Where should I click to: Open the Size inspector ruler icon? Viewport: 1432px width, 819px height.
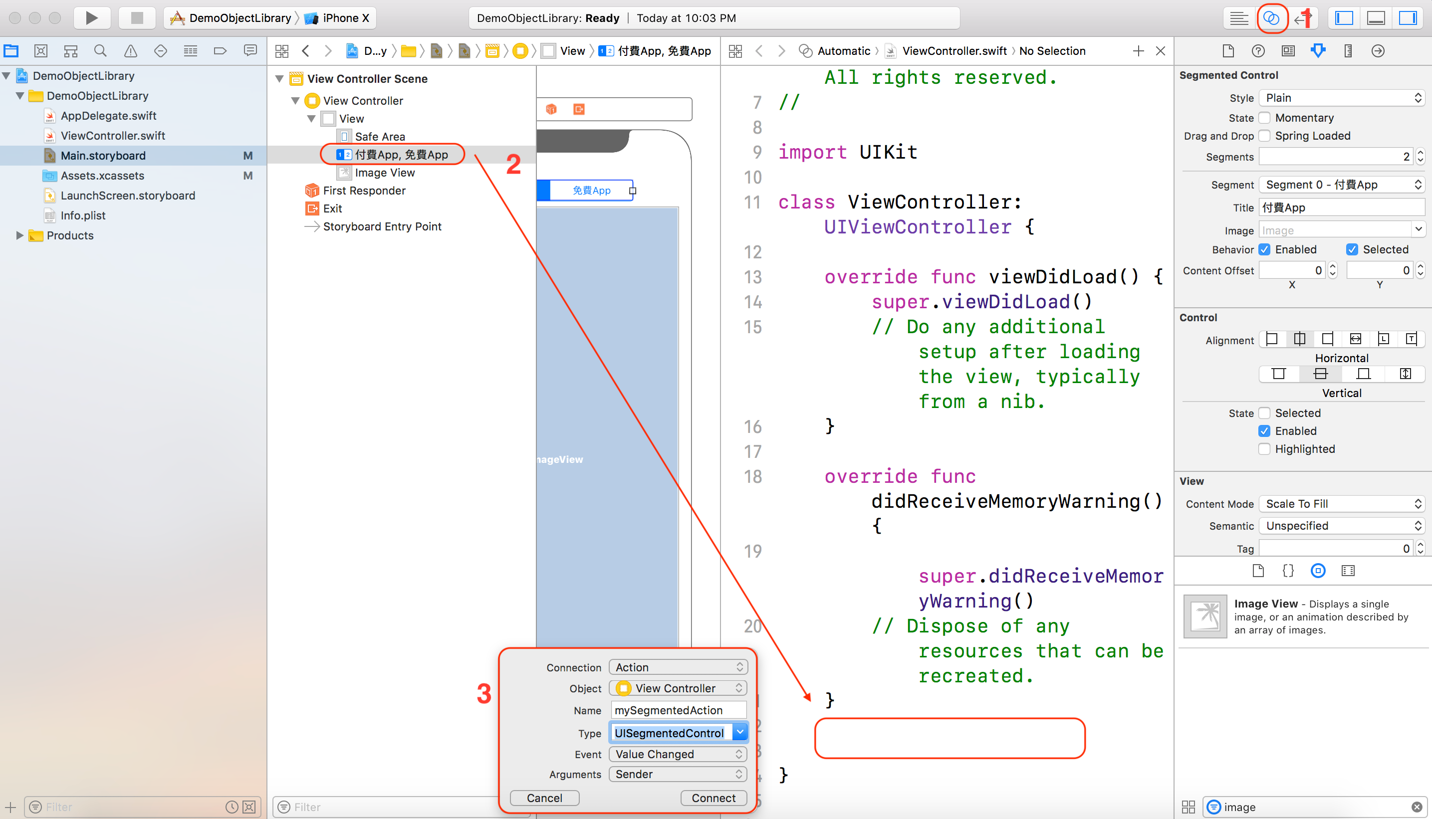coord(1347,50)
